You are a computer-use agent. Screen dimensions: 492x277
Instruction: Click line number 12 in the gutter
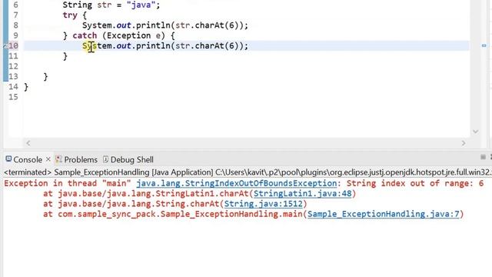[13, 66]
